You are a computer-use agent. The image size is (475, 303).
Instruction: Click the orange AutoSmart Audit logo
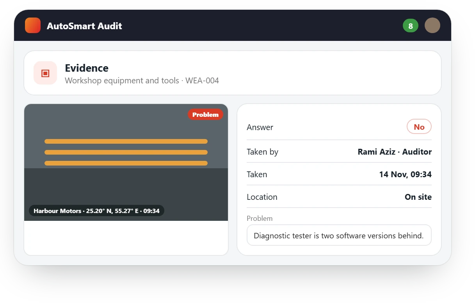[x=33, y=26]
